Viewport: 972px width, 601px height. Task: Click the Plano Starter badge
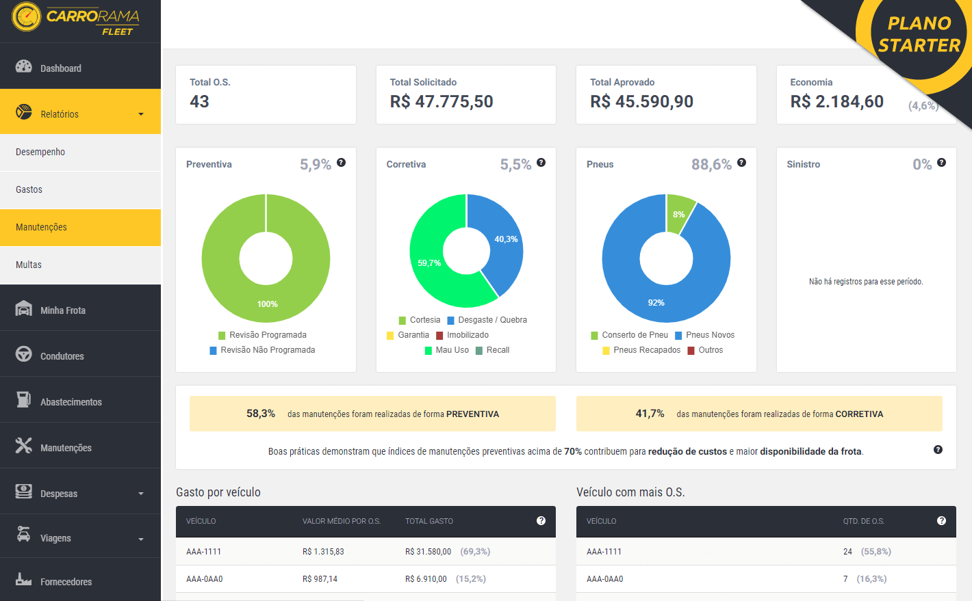pos(919,36)
